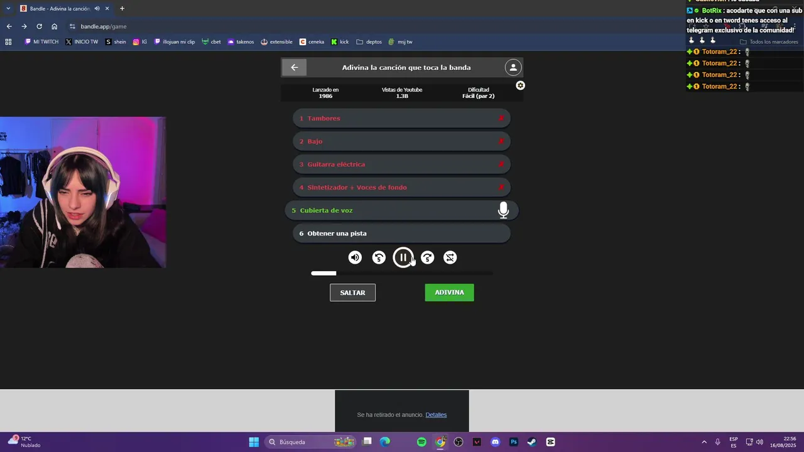Screen dimensions: 804x452
Task: Click the green ADIVINA button
Action: coord(449,293)
